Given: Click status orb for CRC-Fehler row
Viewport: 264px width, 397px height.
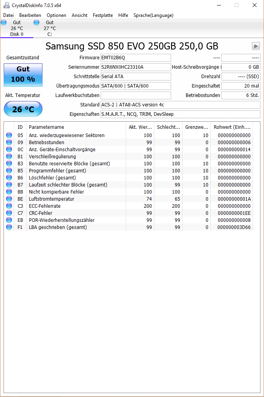Looking at the screenshot, I should pos(9,213).
